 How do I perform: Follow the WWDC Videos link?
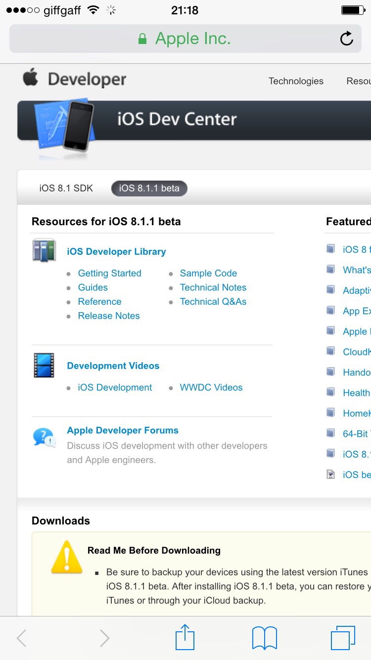[x=211, y=387]
